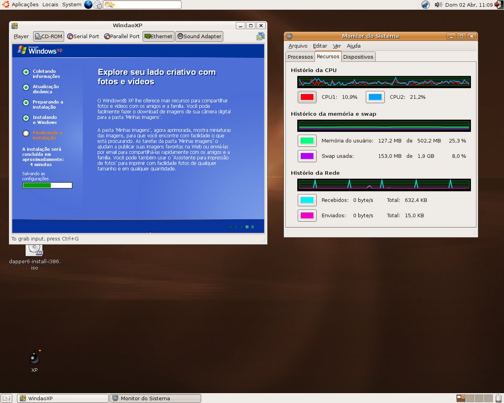Click the date and time clock
Image resolution: width=504 pixels, height=403 pixels.
coord(469,5)
